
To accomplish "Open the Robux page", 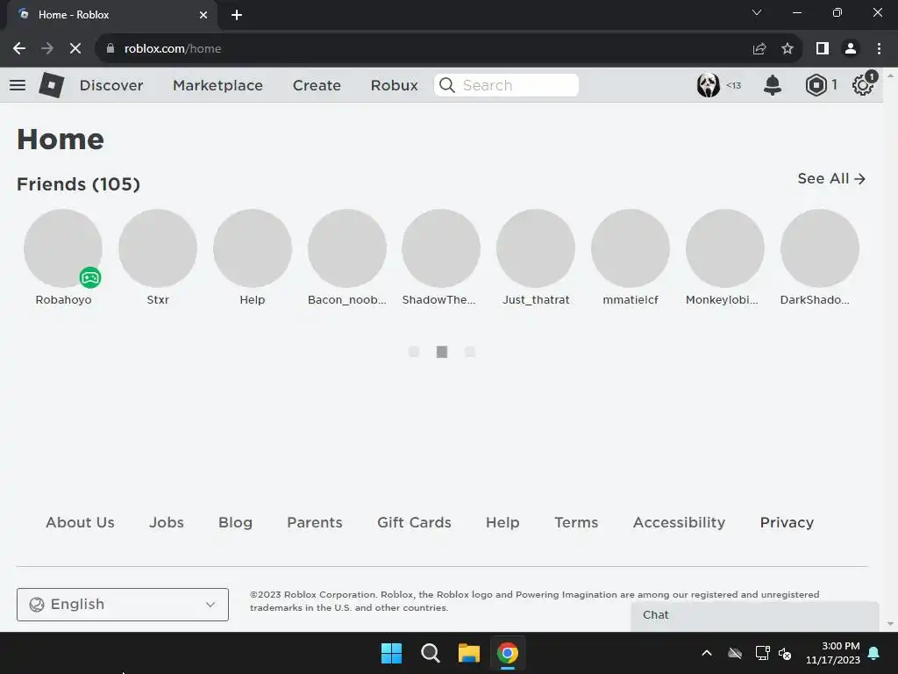I will tap(394, 85).
